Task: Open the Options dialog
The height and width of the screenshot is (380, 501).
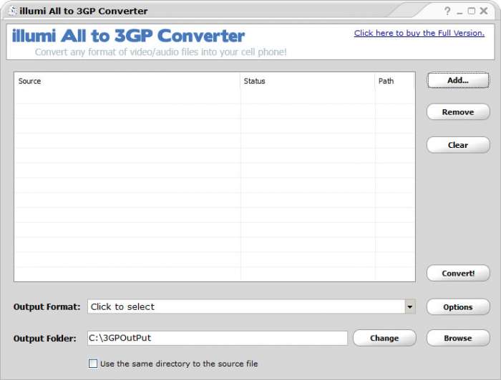Action: point(458,307)
